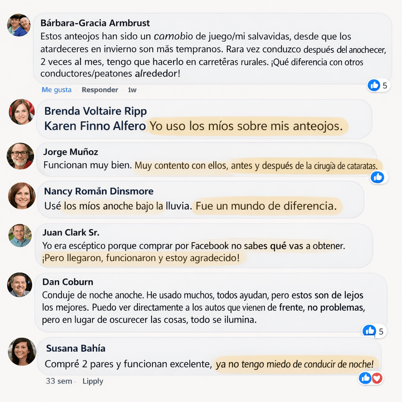402x402 pixels.
Task: Open Susana Bahía's profile photo
Action: click(22, 351)
